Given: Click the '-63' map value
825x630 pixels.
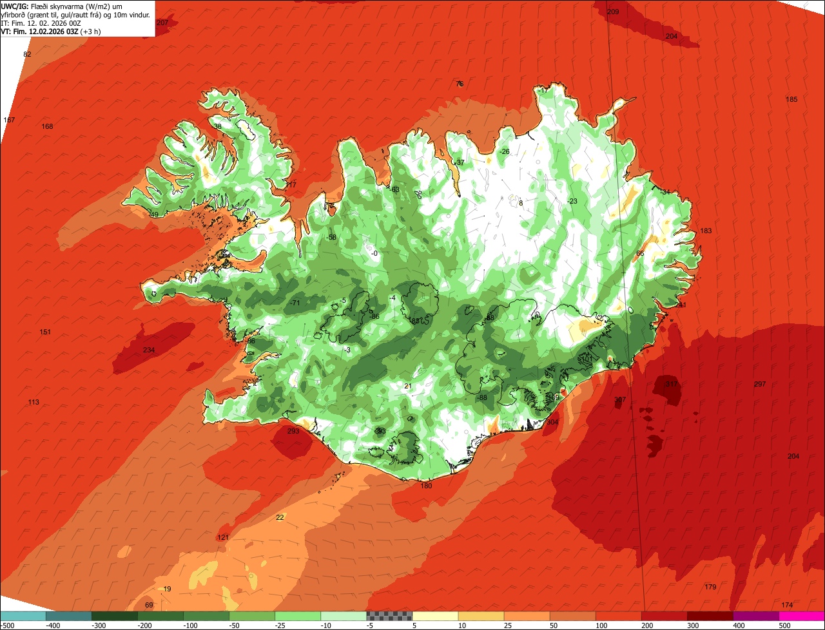Looking at the screenshot, I should coord(394,189).
